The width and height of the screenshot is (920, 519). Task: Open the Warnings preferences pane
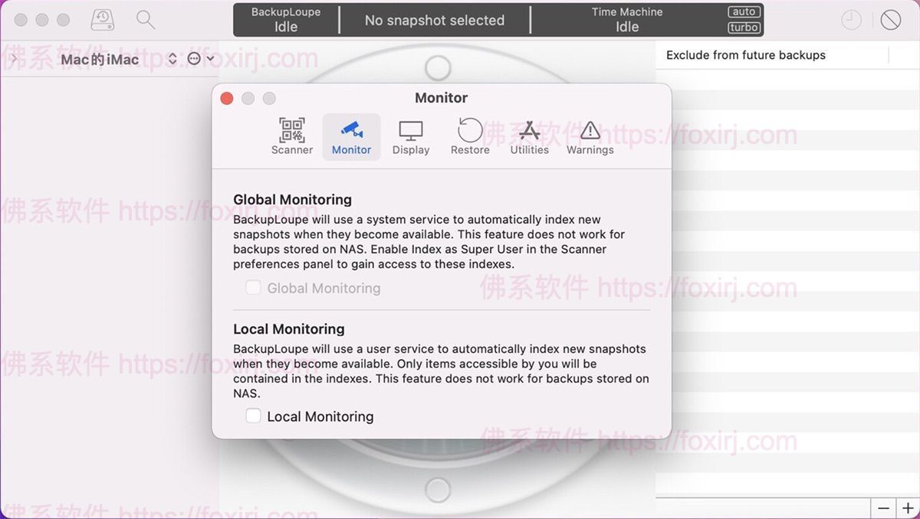[590, 137]
